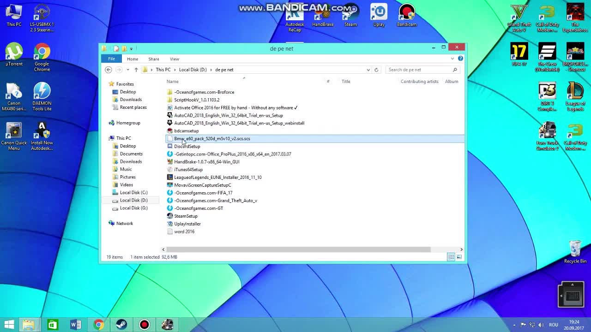Select Uplay desktop shortcut
Screen dimensions: 591x332
tap(379, 16)
